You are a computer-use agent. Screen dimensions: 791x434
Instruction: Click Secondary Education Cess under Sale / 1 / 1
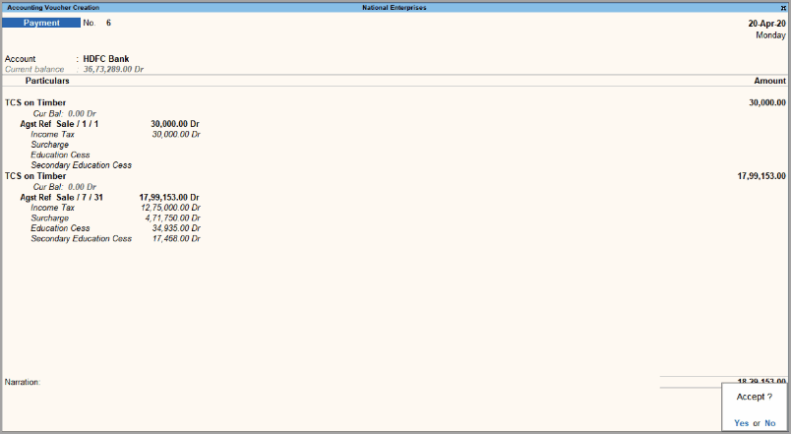click(82, 165)
